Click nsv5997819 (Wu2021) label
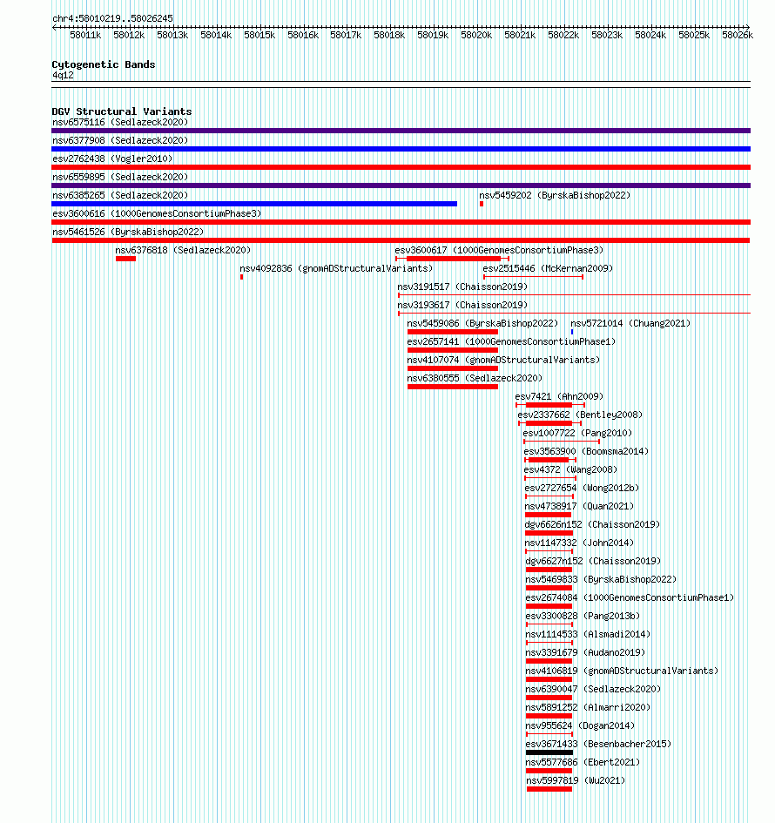 pos(576,781)
